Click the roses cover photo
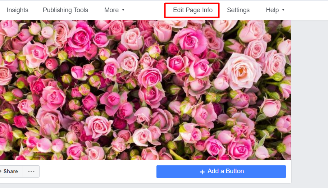This screenshot has width=328, height=188. click(x=146, y=90)
